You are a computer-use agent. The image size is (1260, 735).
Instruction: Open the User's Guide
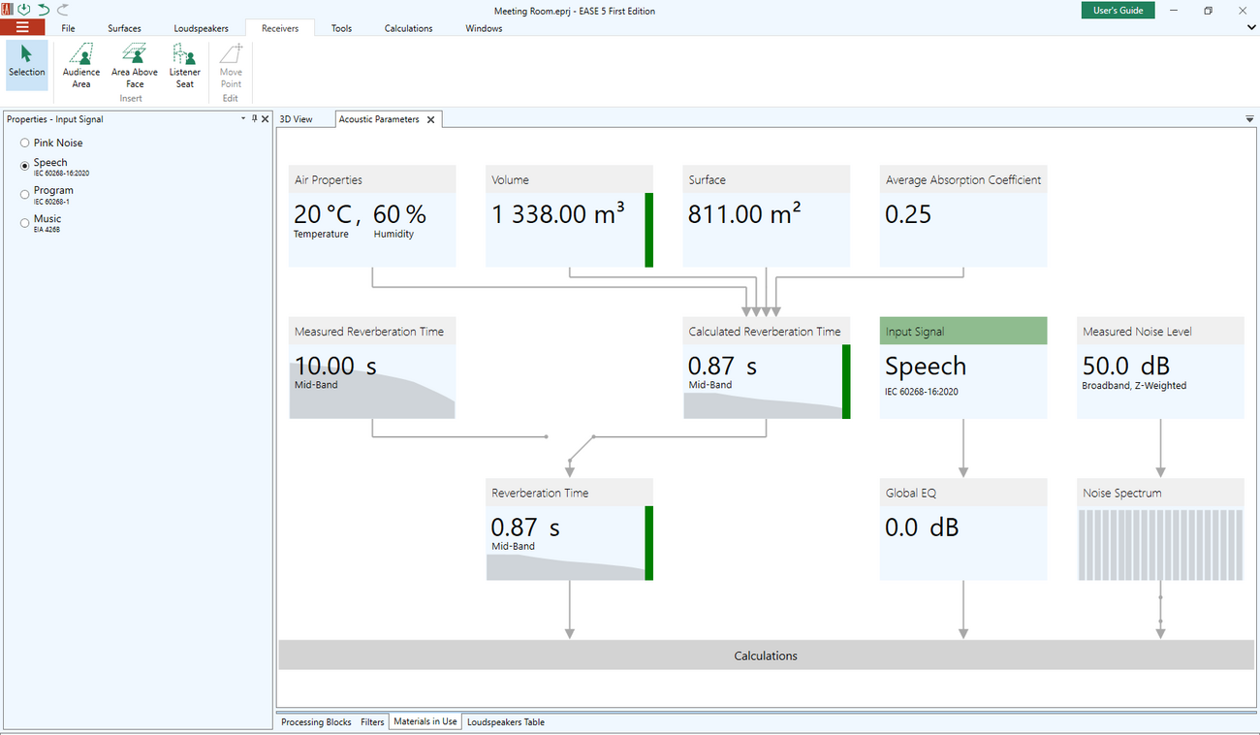tap(1118, 11)
